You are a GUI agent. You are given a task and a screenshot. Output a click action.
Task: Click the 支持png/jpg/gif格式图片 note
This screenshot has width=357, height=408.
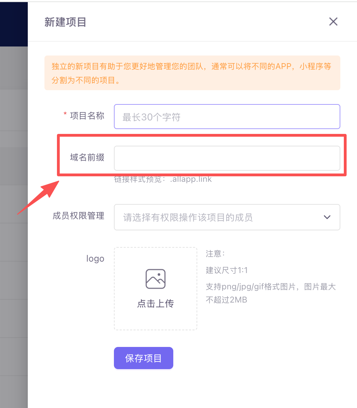270,287
